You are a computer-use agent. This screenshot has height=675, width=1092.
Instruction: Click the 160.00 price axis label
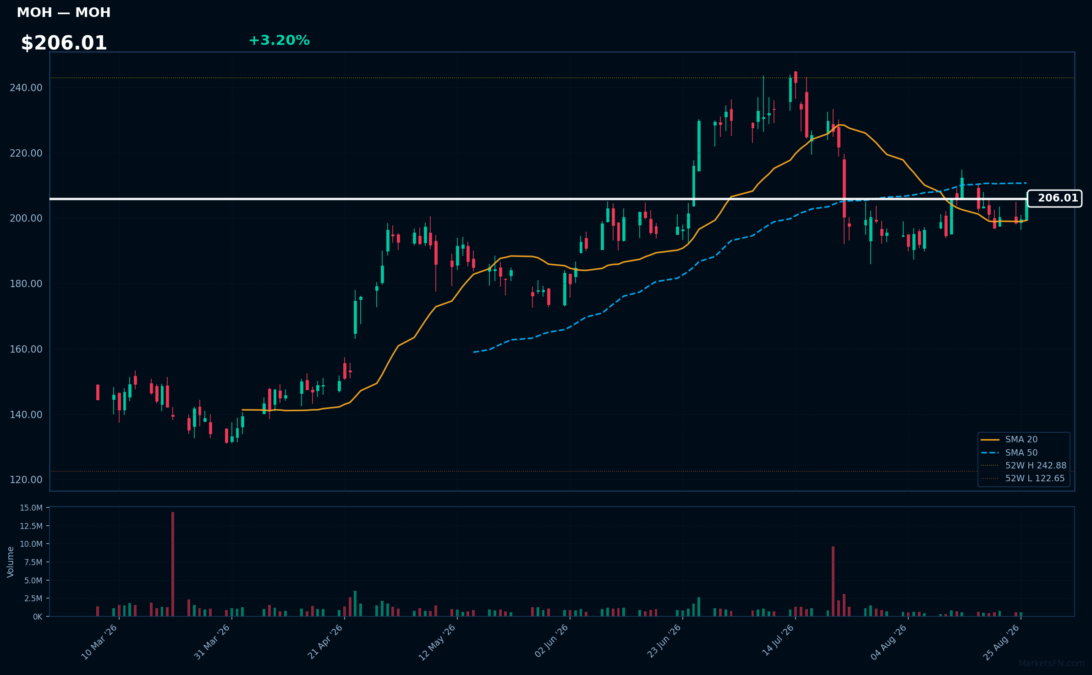coord(26,349)
